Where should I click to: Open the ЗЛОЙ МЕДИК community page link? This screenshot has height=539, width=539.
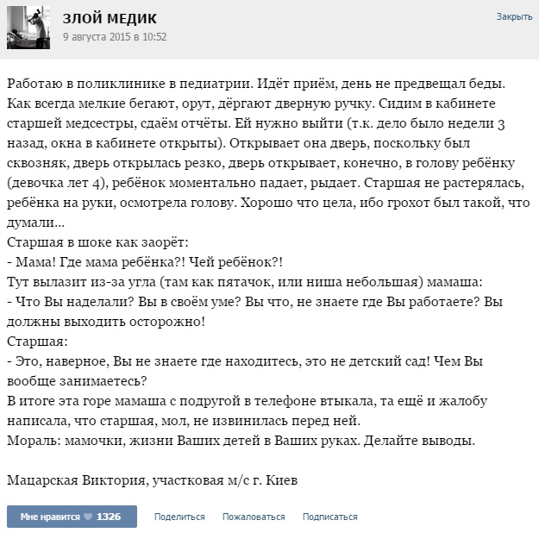pos(110,18)
